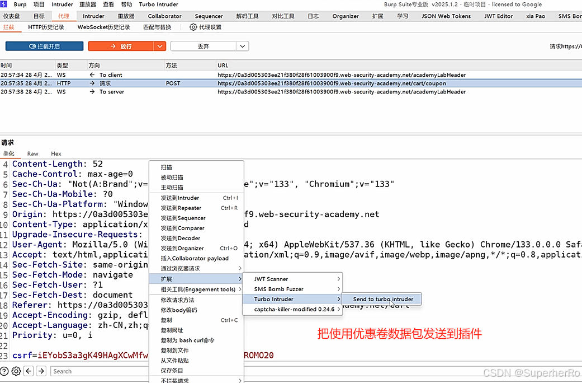The image size is (582, 383).
Task: Click the Forward (放行) button
Action: pos(121,46)
